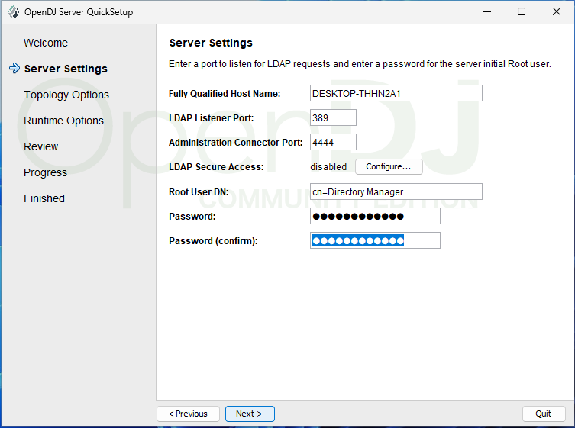Go to Topology Options step
Screen dimensions: 575x428
click(x=66, y=95)
